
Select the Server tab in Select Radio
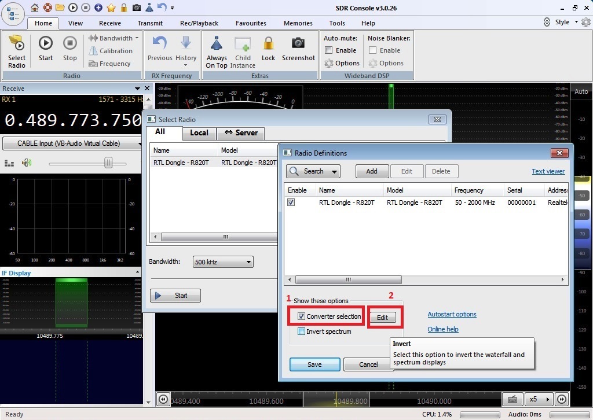[x=241, y=132]
